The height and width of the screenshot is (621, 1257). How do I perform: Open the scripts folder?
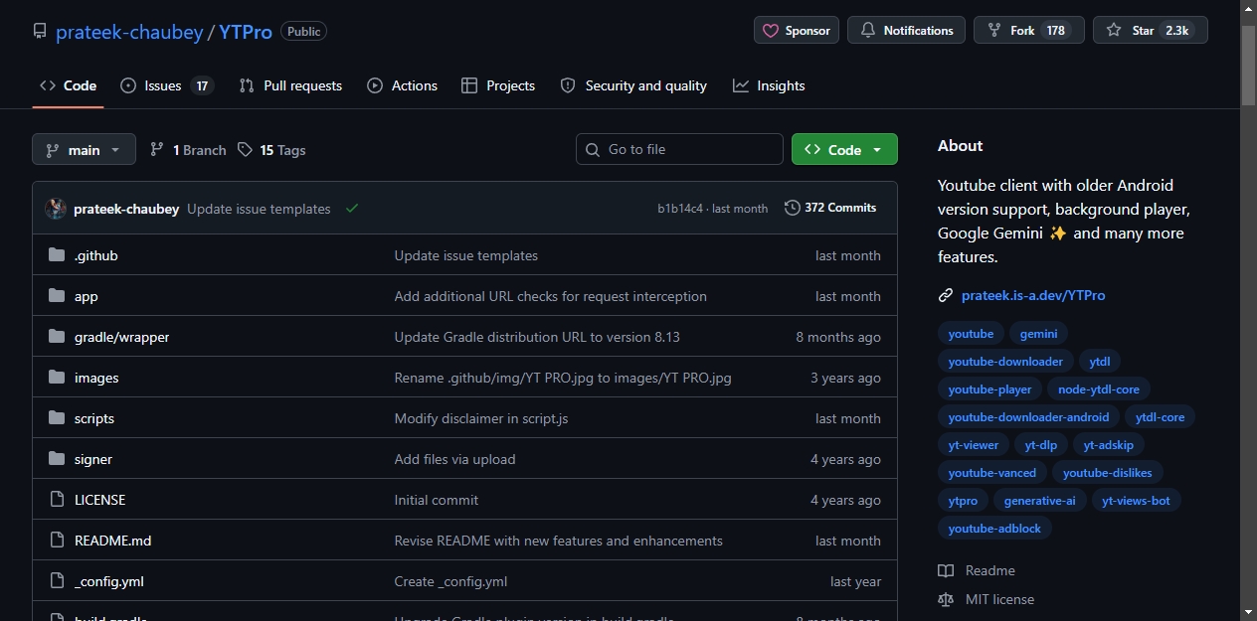coord(94,418)
